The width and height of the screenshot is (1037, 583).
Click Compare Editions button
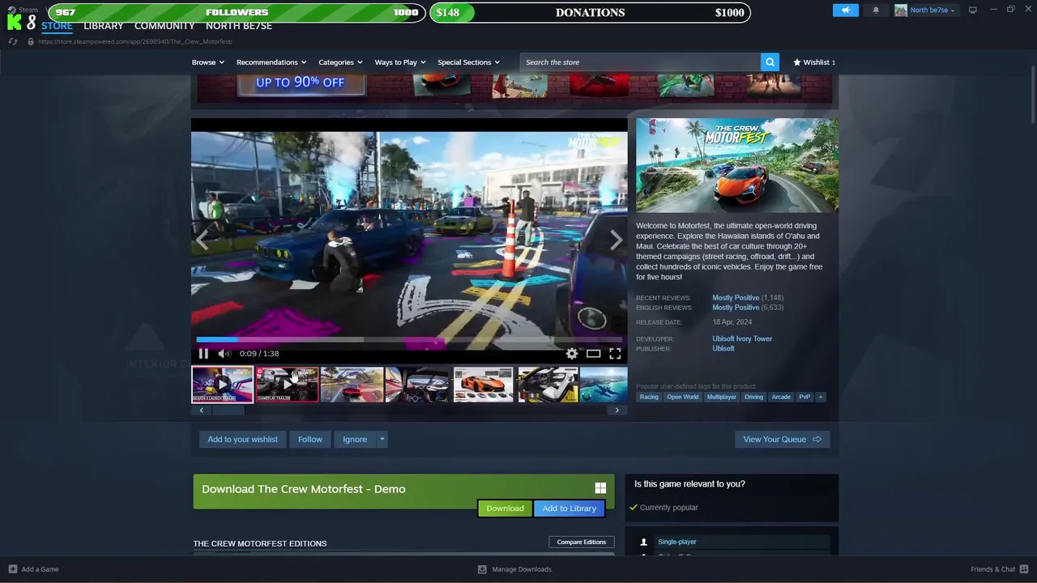(x=581, y=542)
